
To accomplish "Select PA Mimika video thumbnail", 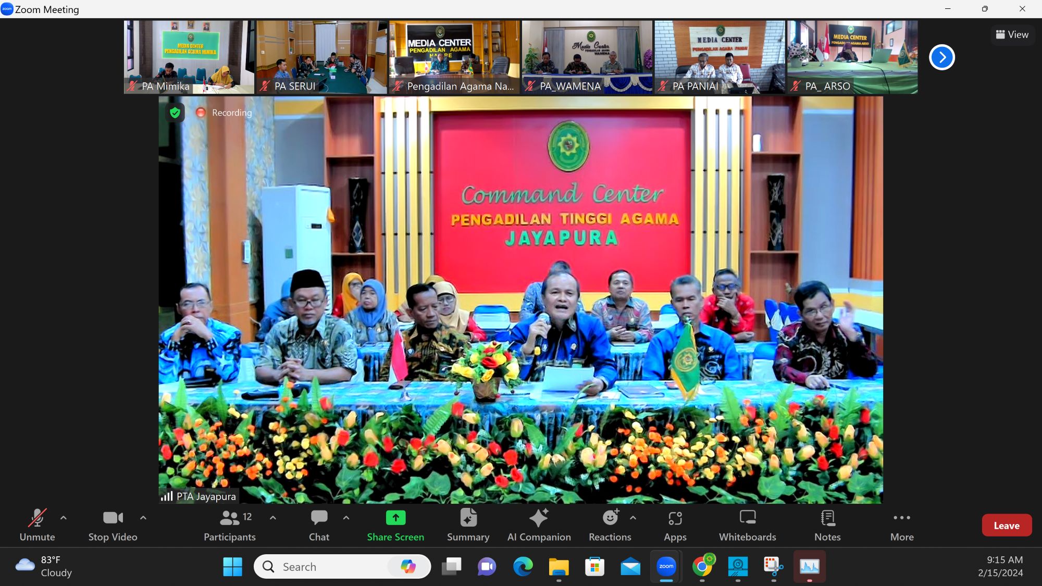I will click(189, 57).
